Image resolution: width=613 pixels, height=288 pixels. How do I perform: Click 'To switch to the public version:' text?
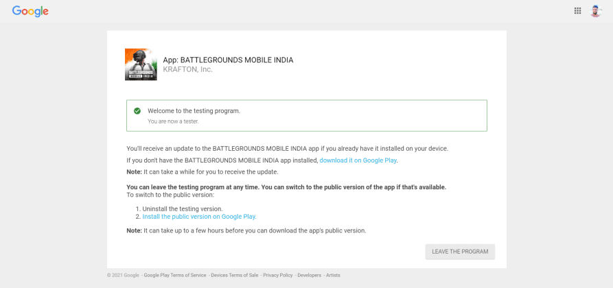(x=170, y=195)
